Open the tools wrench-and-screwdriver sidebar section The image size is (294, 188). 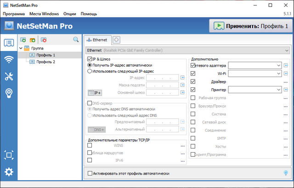click(x=9, y=76)
